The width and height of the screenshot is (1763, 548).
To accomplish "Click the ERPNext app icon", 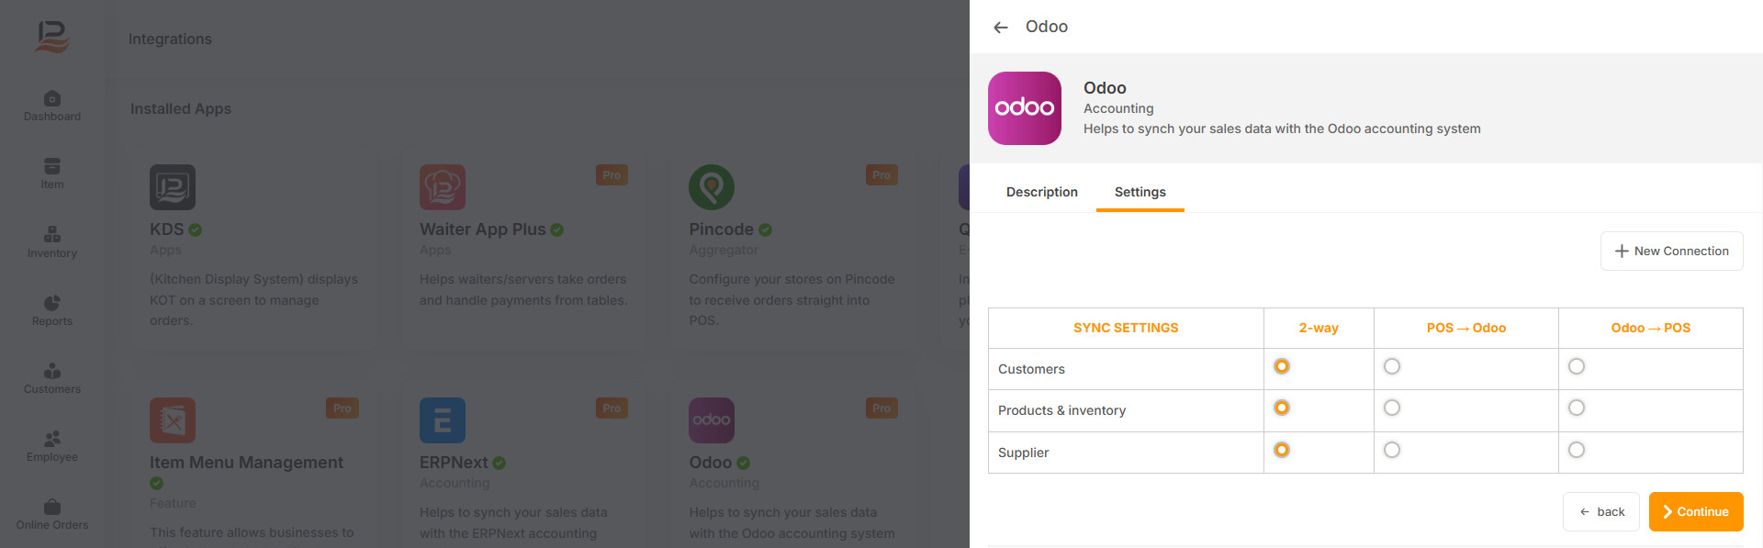I will (443, 420).
